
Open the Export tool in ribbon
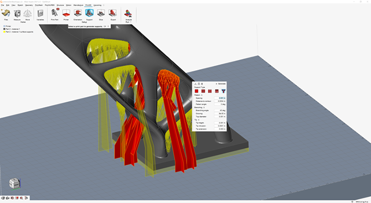113,13
